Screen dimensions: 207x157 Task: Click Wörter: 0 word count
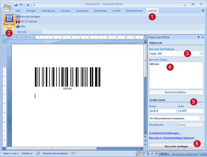point(27,154)
